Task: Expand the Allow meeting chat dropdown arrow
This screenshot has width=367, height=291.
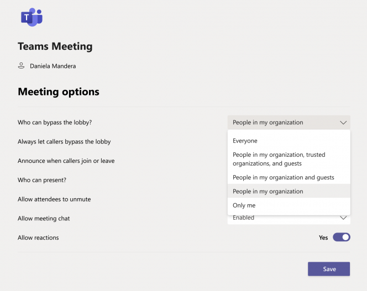Action: pyautogui.click(x=343, y=218)
